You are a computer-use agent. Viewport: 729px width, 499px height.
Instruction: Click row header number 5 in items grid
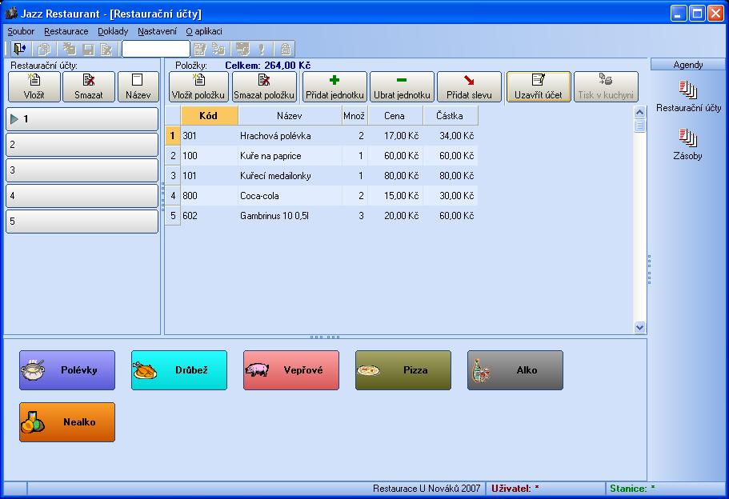173,216
